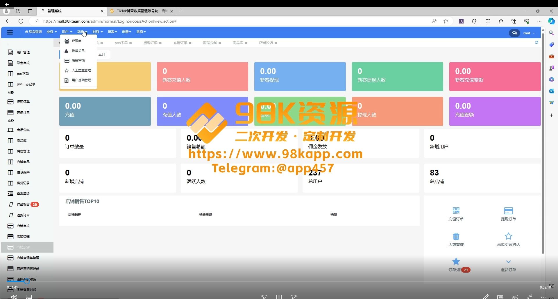The height and width of the screenshot is (299, 558).
Task: Pause the video playback
Action: [x=279, y=296]
